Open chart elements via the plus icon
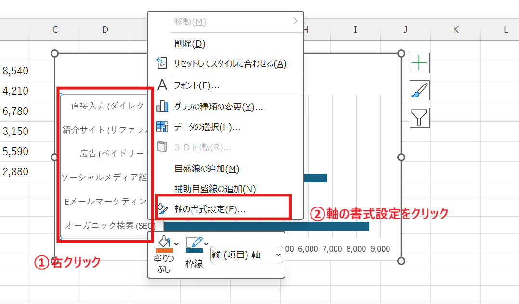The height and width of the screenshot is (304, 519). pyautogui.click(x=419, y=62)
